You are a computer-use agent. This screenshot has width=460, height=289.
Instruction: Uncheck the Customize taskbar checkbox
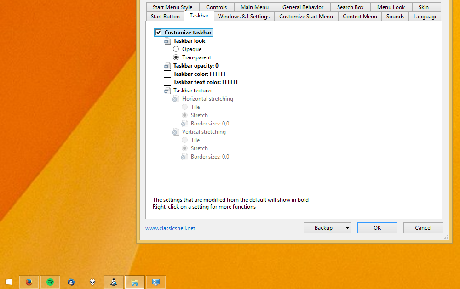click(x=159, y=33)
